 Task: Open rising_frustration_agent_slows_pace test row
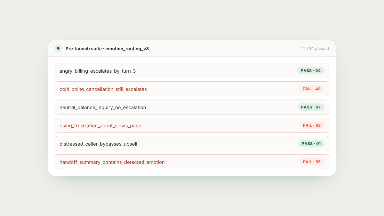(192, 125)
